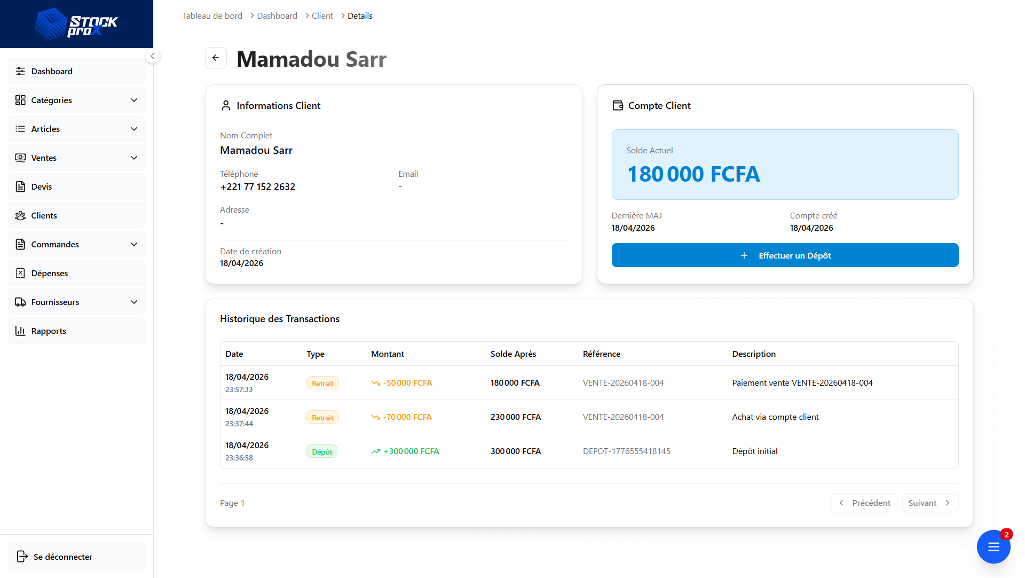Expand the Catégories submenu chevron

pos(134,100)
